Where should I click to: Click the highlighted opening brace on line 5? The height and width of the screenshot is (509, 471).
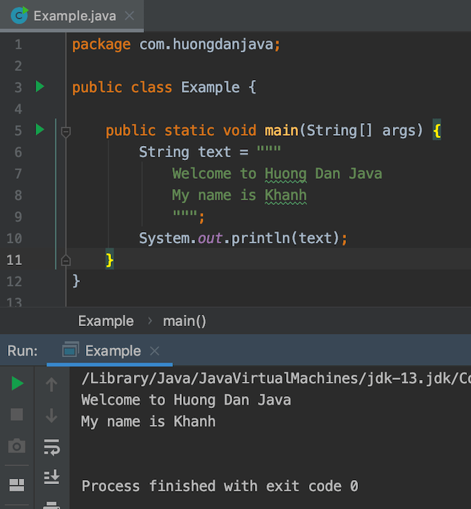[437, 130]
